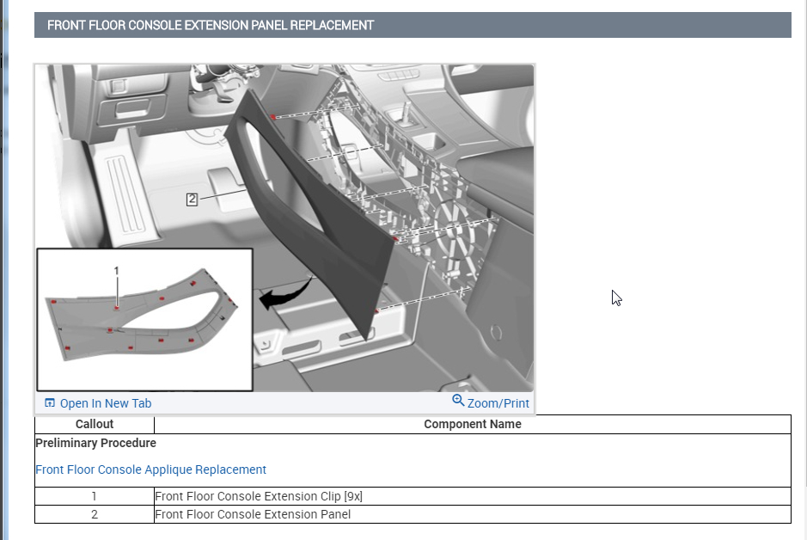Click callout number 2 table cell
This screenshot has width=807, height=540.
point(95,514)
